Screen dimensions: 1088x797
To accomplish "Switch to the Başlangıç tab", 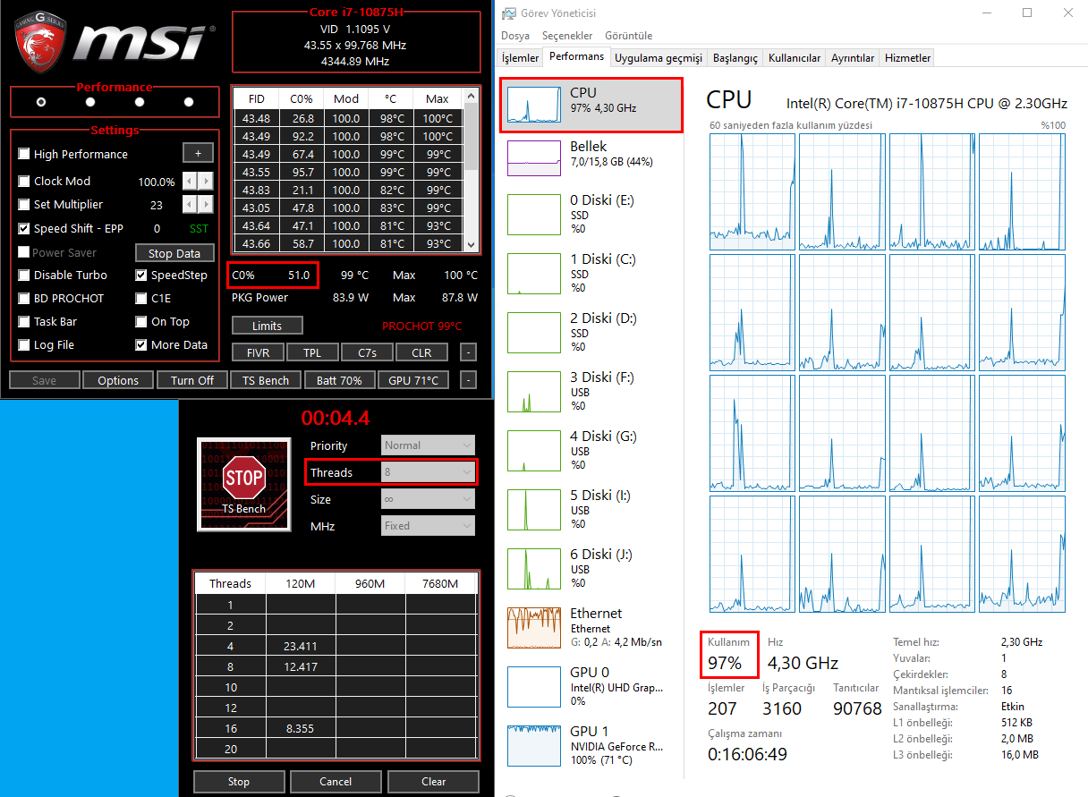I will [735, 57].
